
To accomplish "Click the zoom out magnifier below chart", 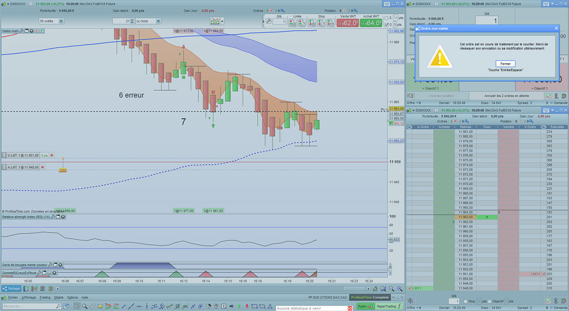I will pyautogui.click(x=391, y=289).
